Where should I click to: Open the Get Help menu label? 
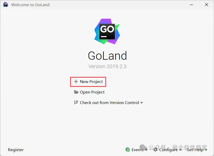pyautogui.click(x=195, y=150)
